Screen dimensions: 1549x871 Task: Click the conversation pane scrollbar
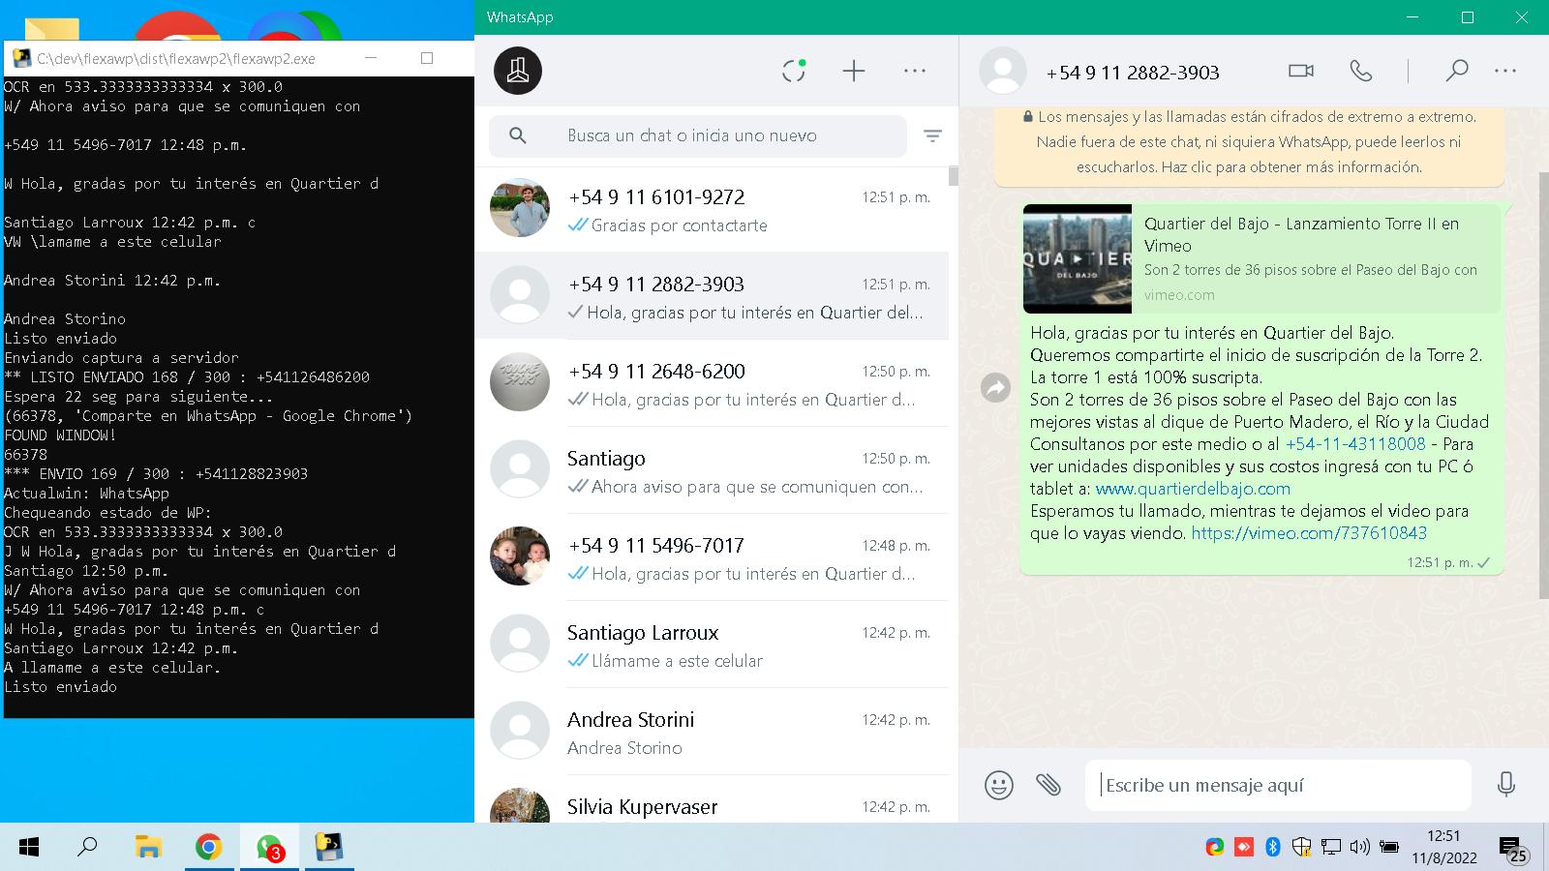click(x=1543, y=385)
